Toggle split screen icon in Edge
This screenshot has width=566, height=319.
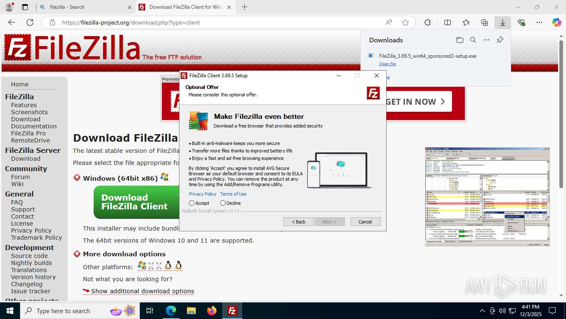click(x=448, y=22)
